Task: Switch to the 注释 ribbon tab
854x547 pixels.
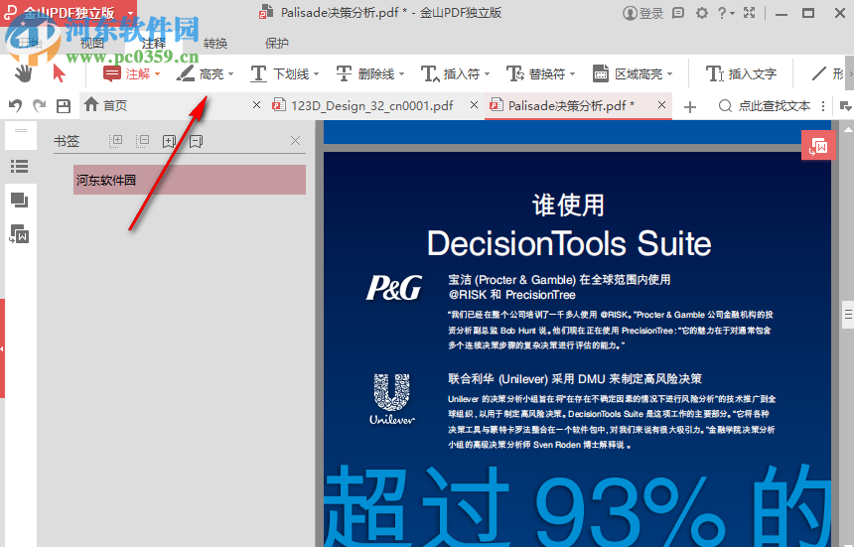Action: coord(154,43)
